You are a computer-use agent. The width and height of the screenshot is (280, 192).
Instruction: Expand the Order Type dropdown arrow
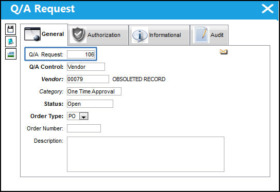coord(83,117)
